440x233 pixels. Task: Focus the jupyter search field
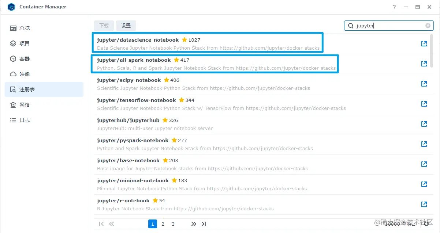[389, 26]
